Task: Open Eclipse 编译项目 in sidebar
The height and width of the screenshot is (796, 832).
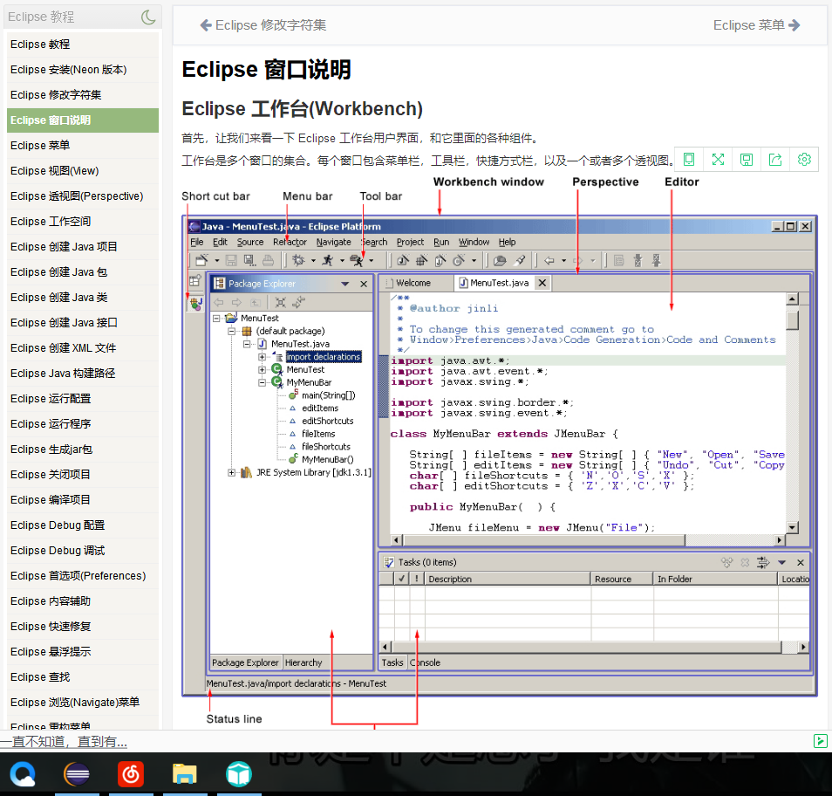Action: (x=83, y=500)
